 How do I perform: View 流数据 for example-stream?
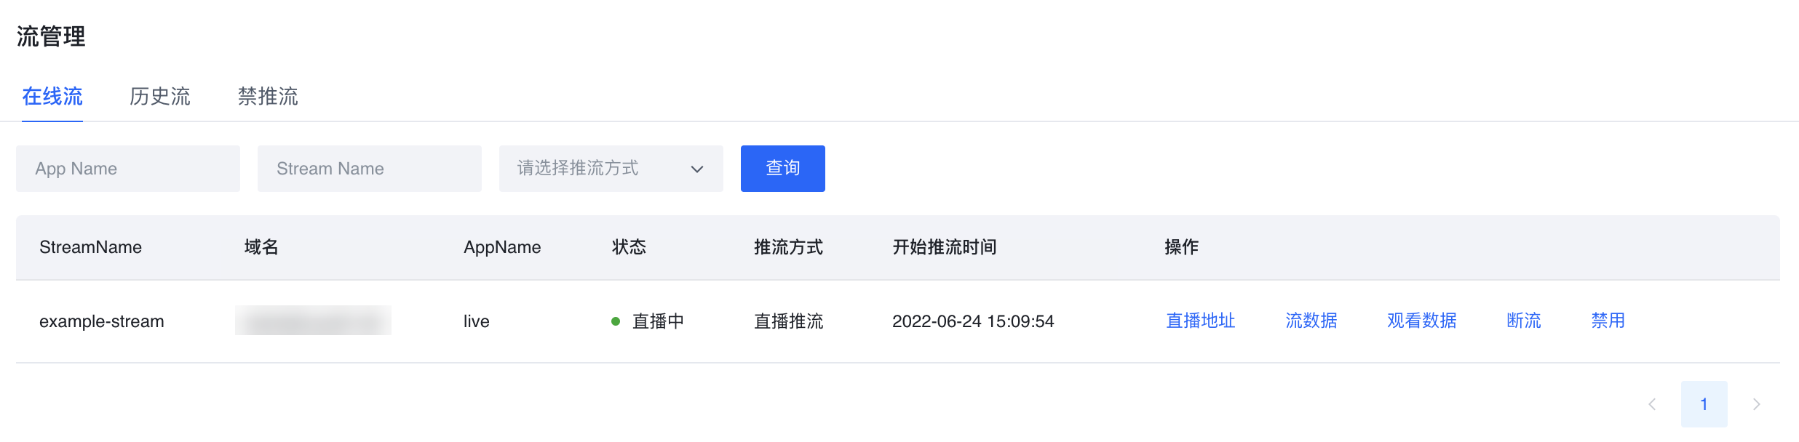tap(1311, 321)
